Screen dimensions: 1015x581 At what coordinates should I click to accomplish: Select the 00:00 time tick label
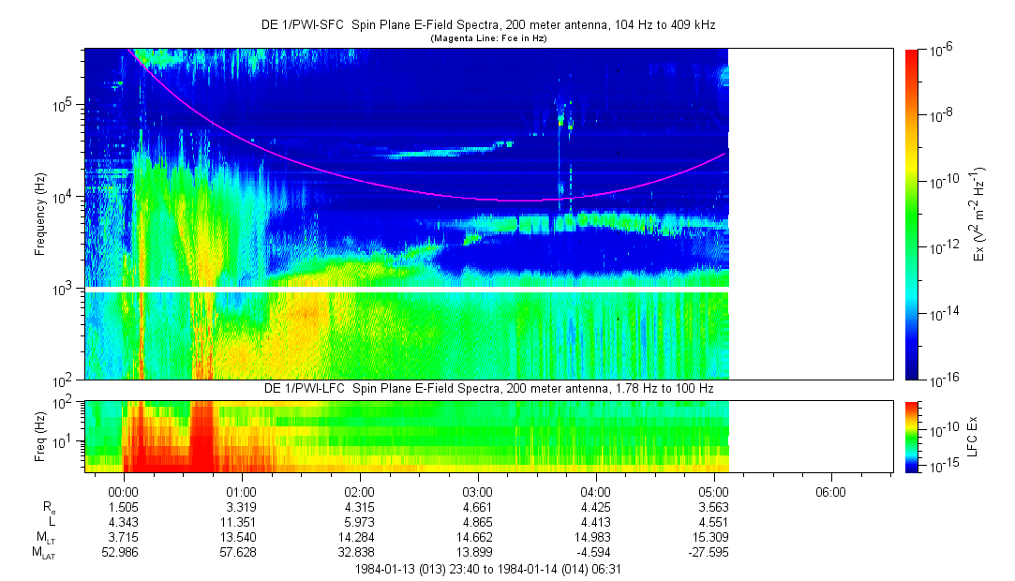(124, 492)
